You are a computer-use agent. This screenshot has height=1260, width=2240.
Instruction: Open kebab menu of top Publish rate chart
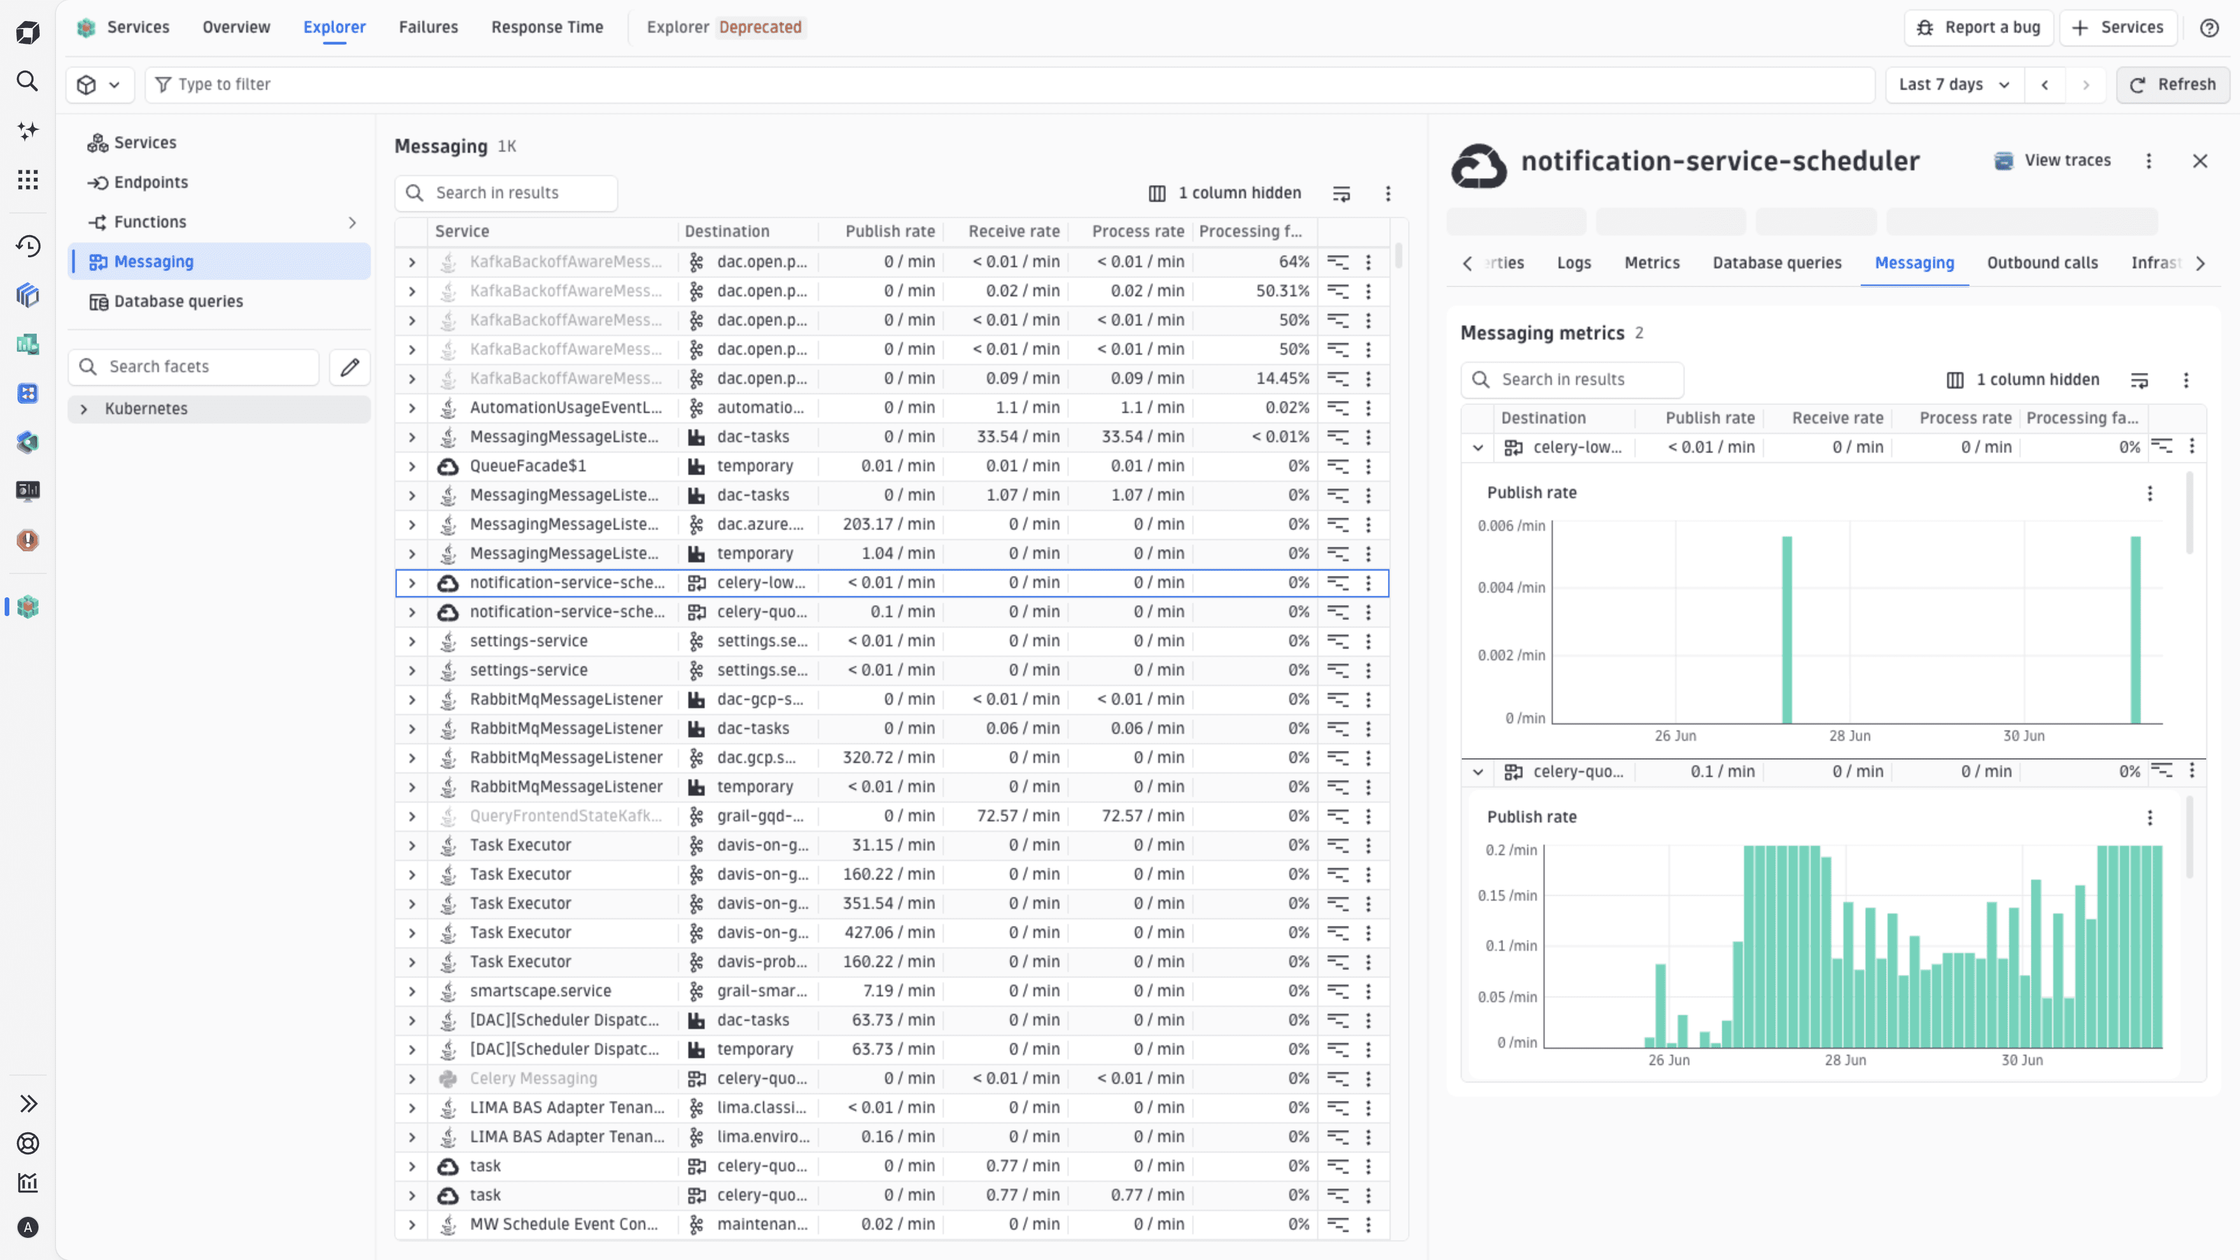2150,493
